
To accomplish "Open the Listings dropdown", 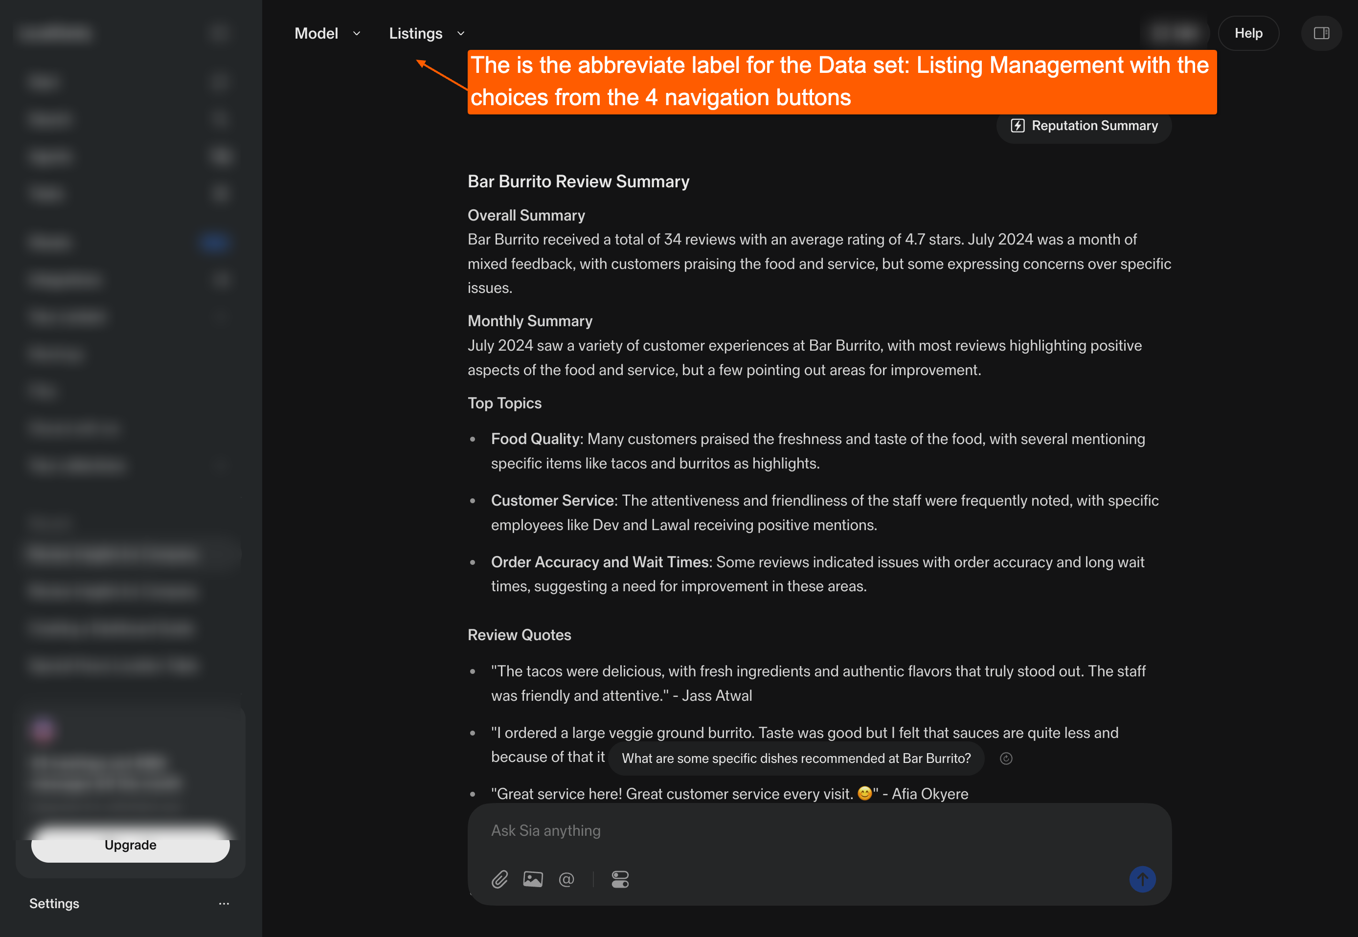I will (416, 33).
